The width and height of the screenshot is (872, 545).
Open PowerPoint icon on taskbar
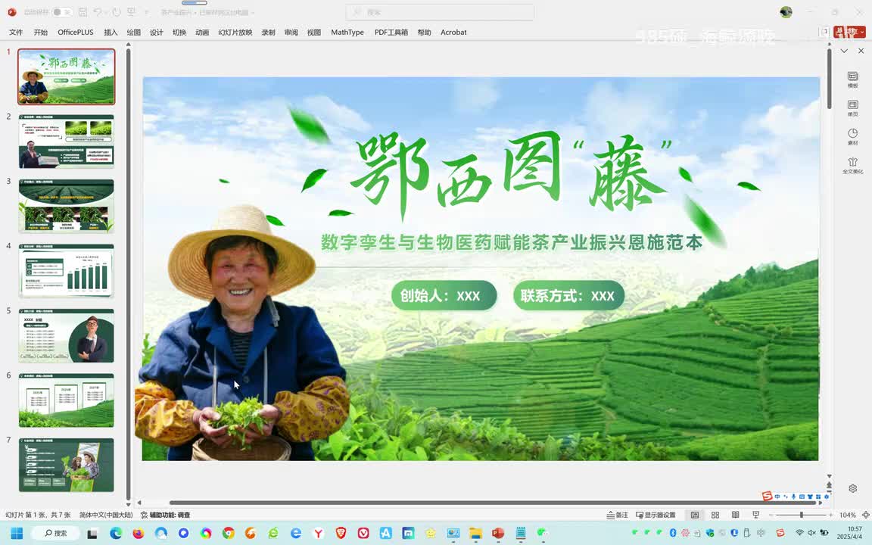pos(498,533)
